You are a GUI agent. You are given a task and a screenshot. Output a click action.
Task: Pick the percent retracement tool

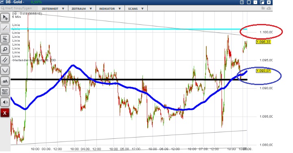[x=5, y=39]
